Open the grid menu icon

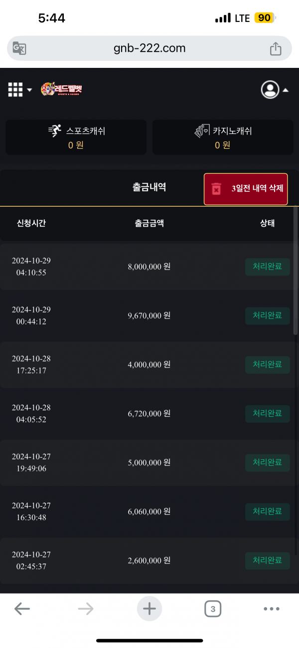(15, 89)
